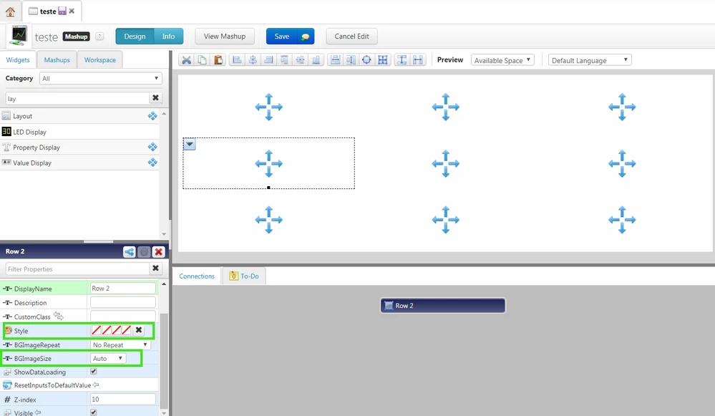Select the LED Display widget

79,132
